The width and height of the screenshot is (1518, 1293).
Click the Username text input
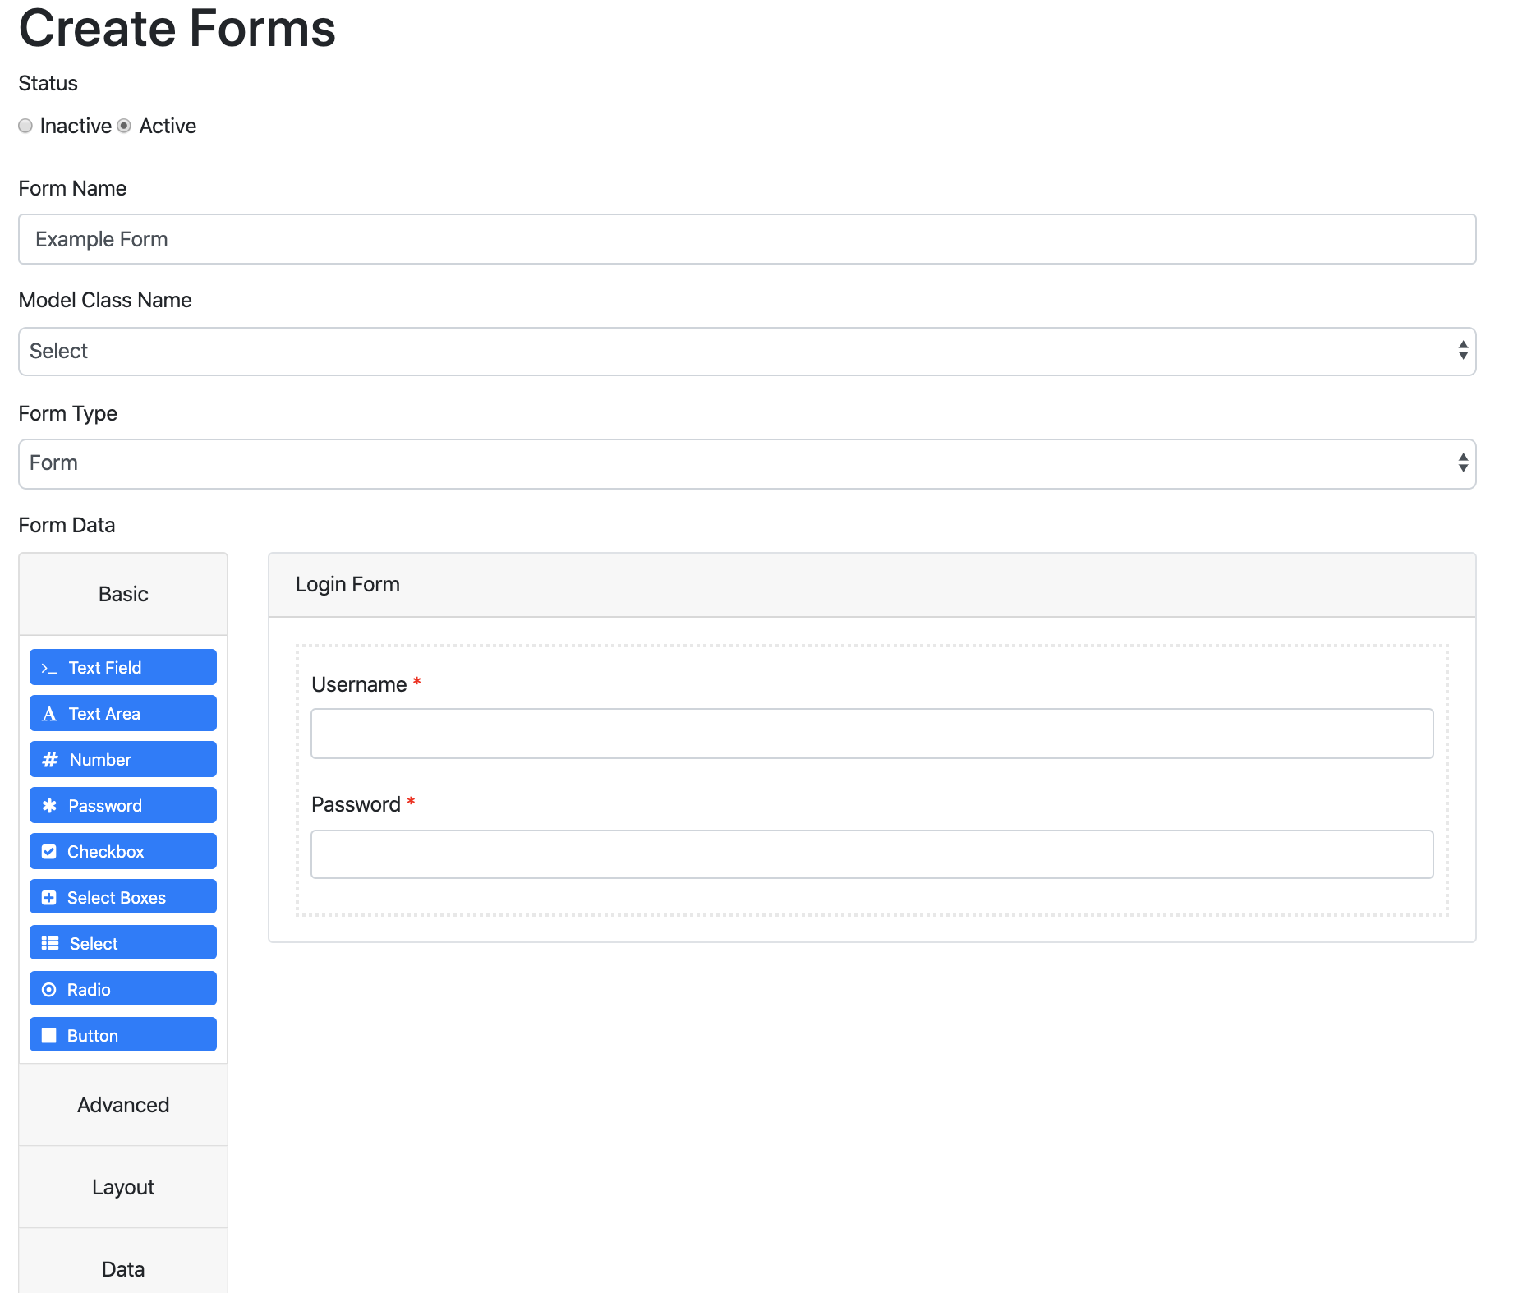[872, 734]
